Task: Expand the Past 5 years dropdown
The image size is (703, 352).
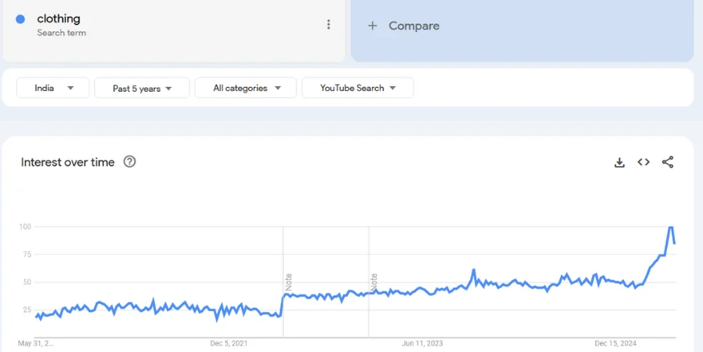Action: click(x=142, y=88)
